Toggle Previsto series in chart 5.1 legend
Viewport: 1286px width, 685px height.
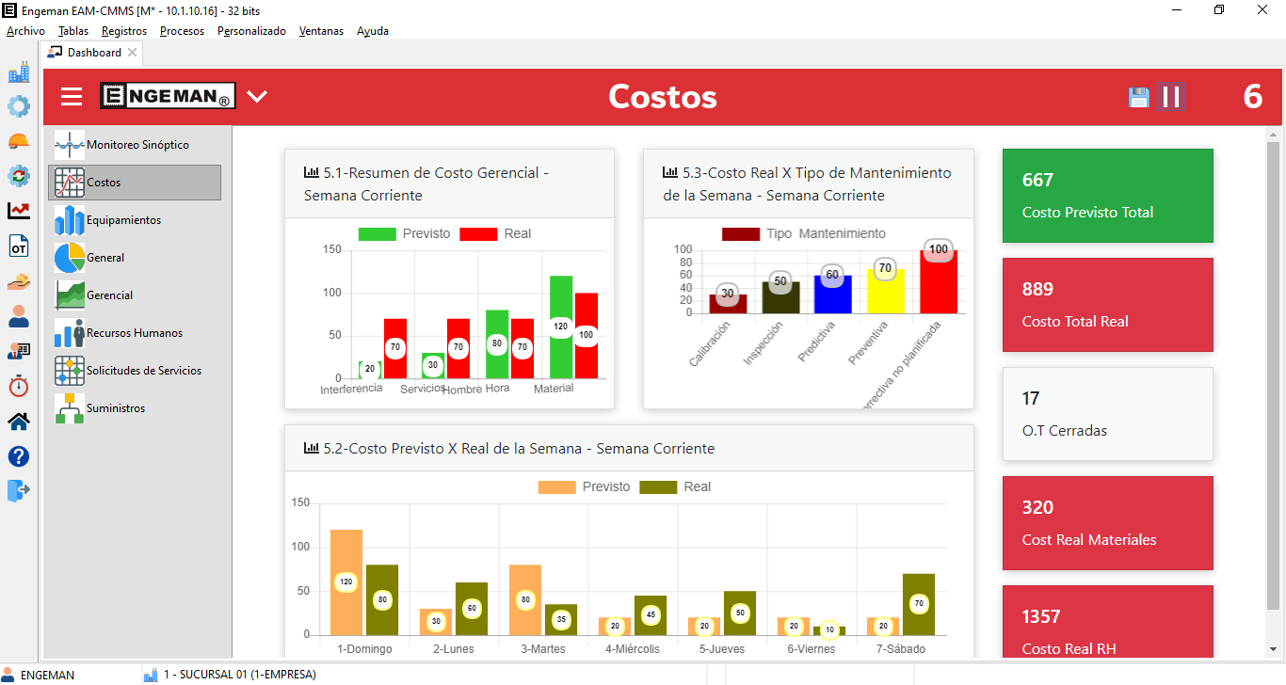(x=377, y=233)
